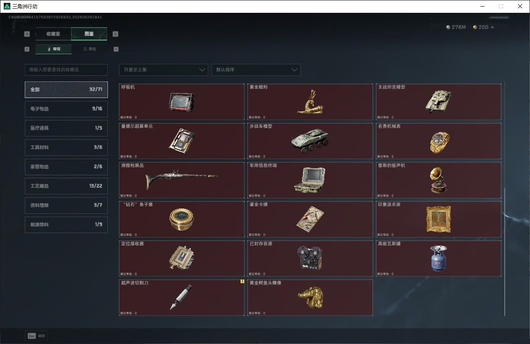The height and width of the screenshot is (344, 530).
Task: Filter by 工具材料 category
Action: pyautogui.click(x=66, y=147)
